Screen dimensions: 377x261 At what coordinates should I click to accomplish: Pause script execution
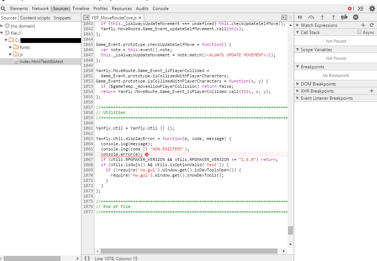300,17
